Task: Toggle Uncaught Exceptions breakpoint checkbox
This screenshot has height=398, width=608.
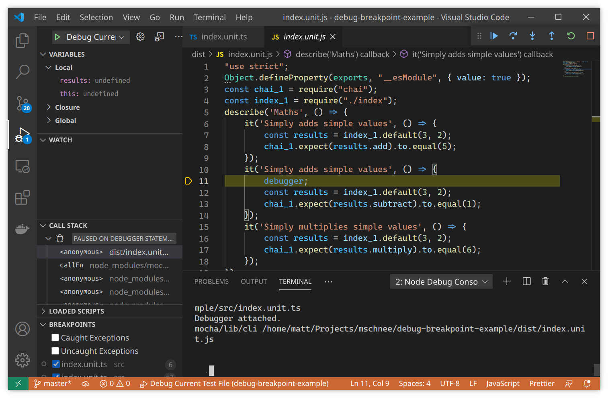Action: [55, 351]
